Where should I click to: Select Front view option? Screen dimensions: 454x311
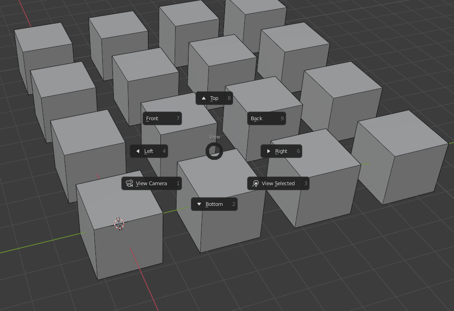click(162, 118)
